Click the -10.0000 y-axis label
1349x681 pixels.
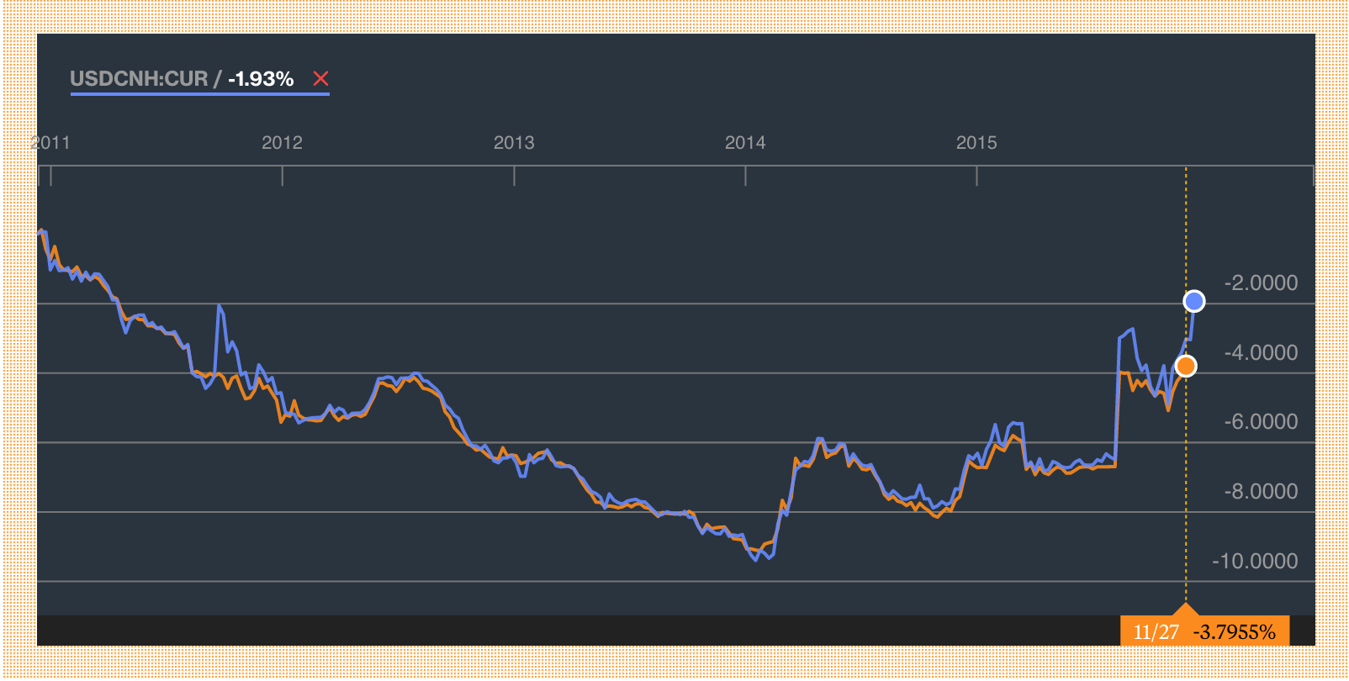(1255, 562)
